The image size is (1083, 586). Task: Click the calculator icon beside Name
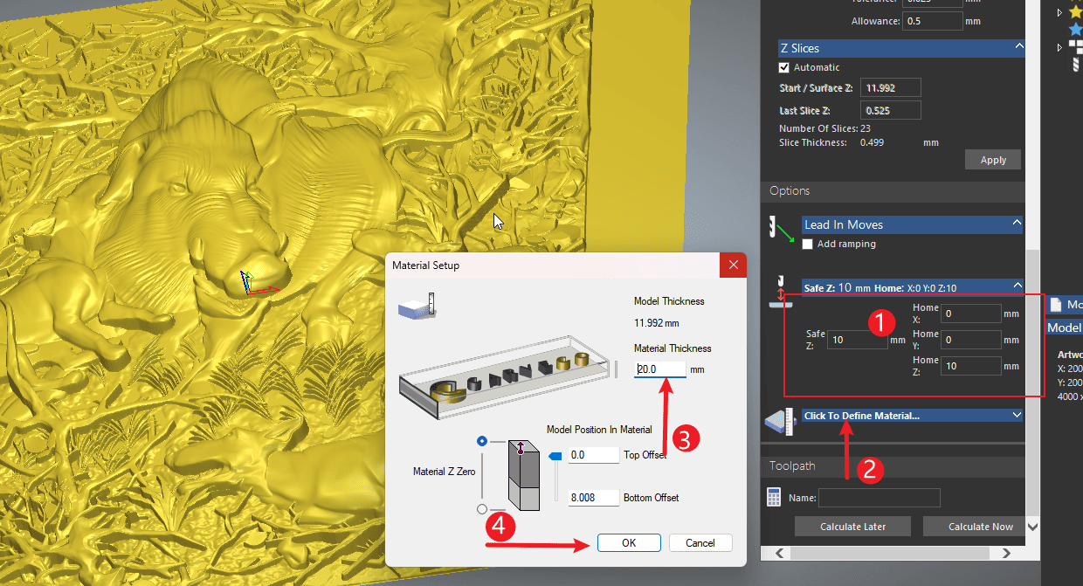click(x=774, y=497)
